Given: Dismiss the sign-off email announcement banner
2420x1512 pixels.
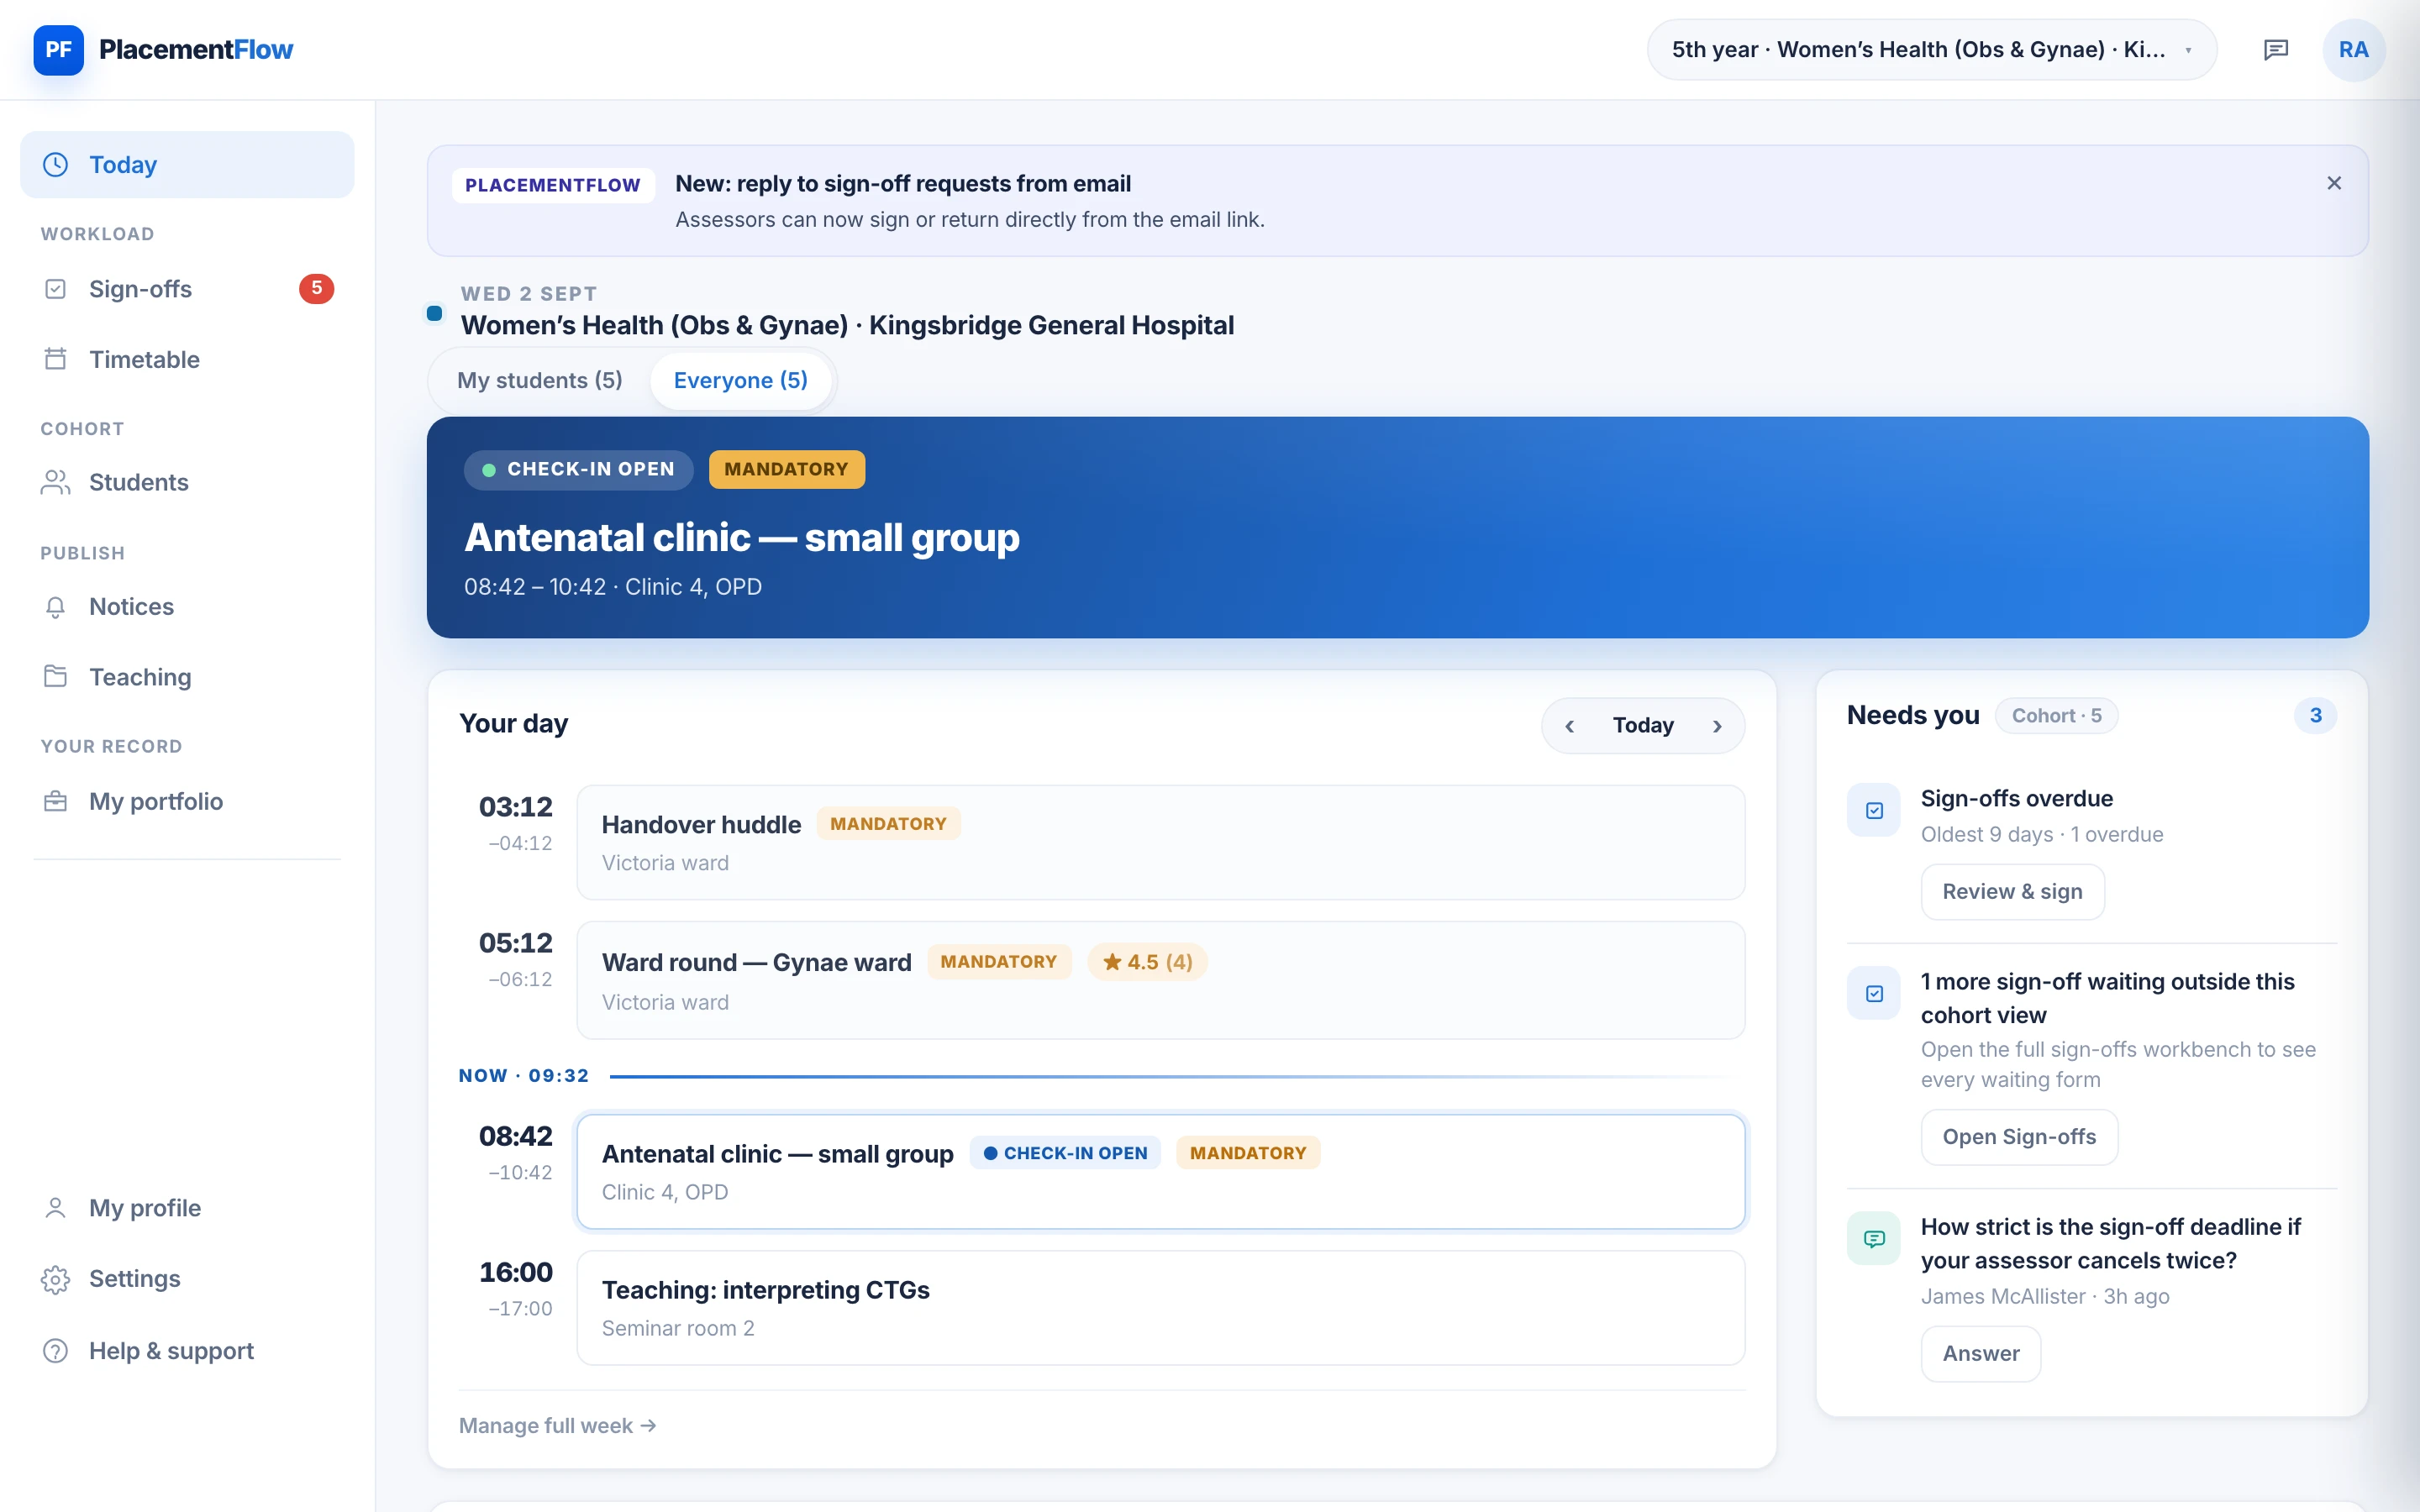Looking at the screenshot, I should click(2334, 183).
